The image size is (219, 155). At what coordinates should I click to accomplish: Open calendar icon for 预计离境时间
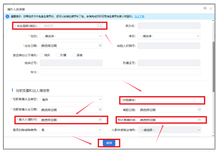[x=199, y=120]
